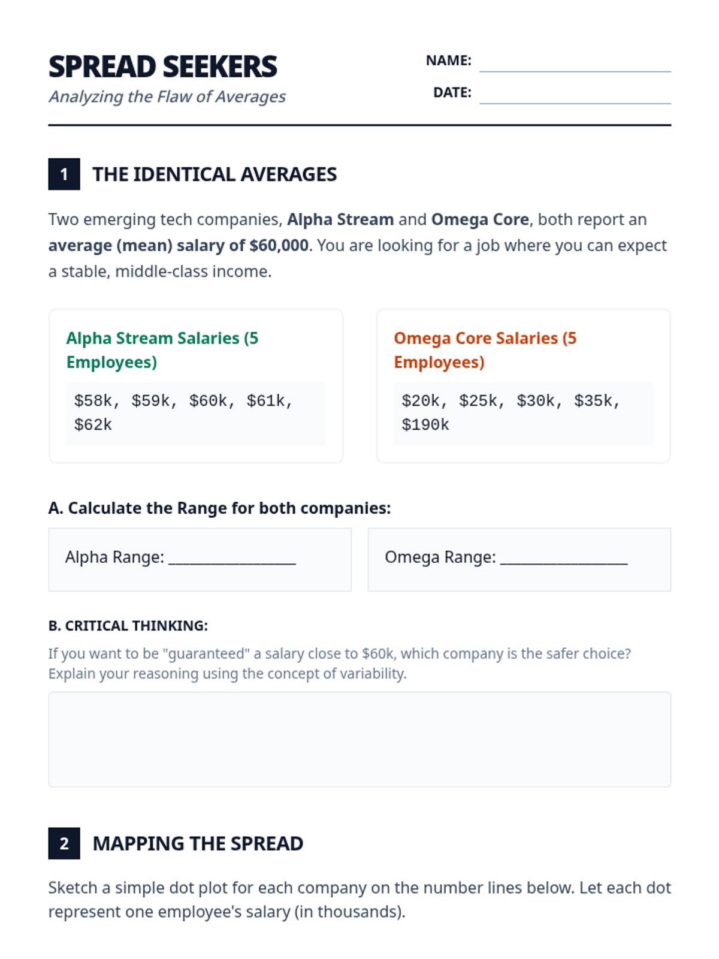
Task: Click the DATE blank line field
Action: (575, 94)
